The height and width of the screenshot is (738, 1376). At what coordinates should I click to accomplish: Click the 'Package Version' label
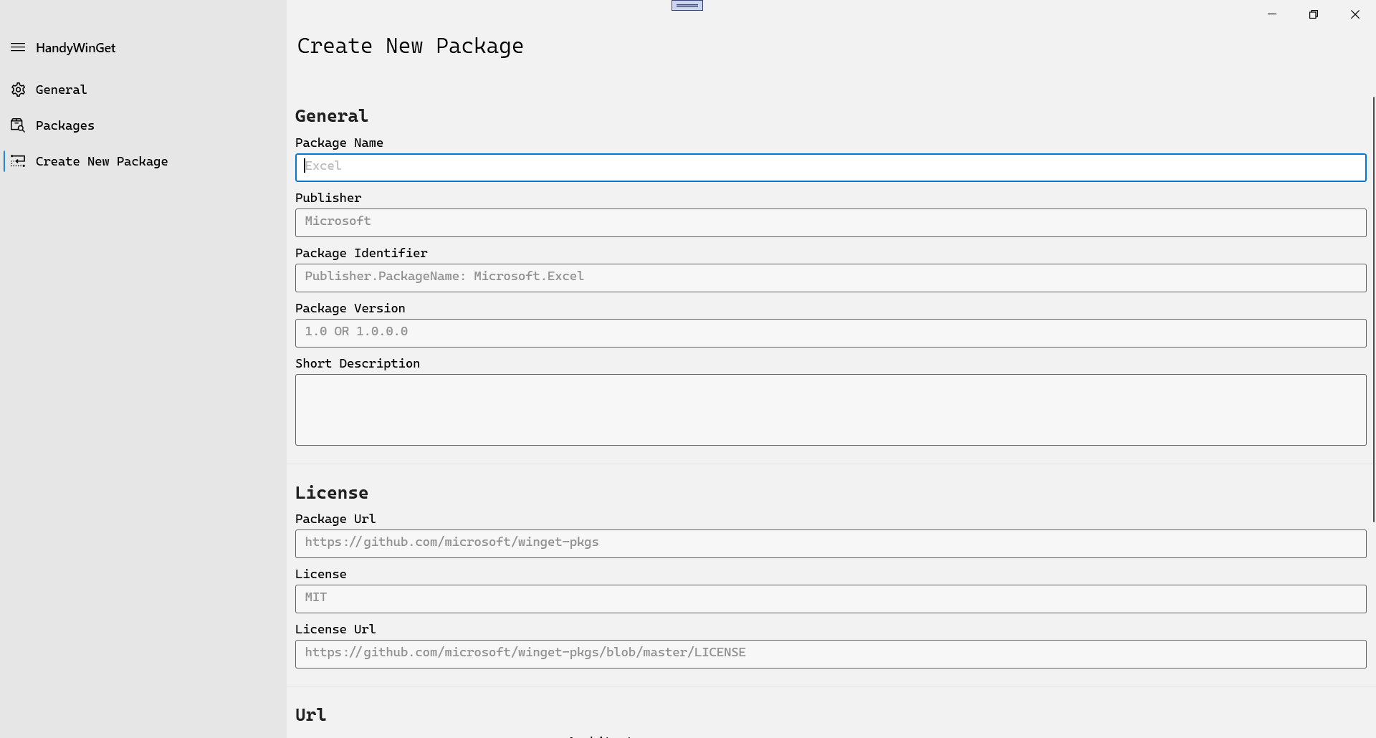(350, 308)
